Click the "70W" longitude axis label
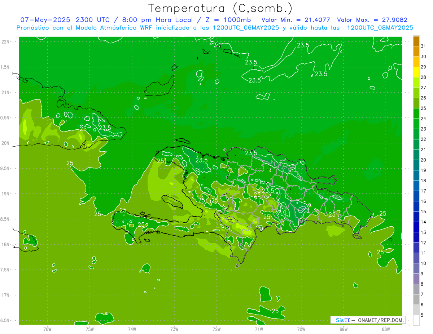The width and height of the screenshot is (433, 334). pos(301,329)
